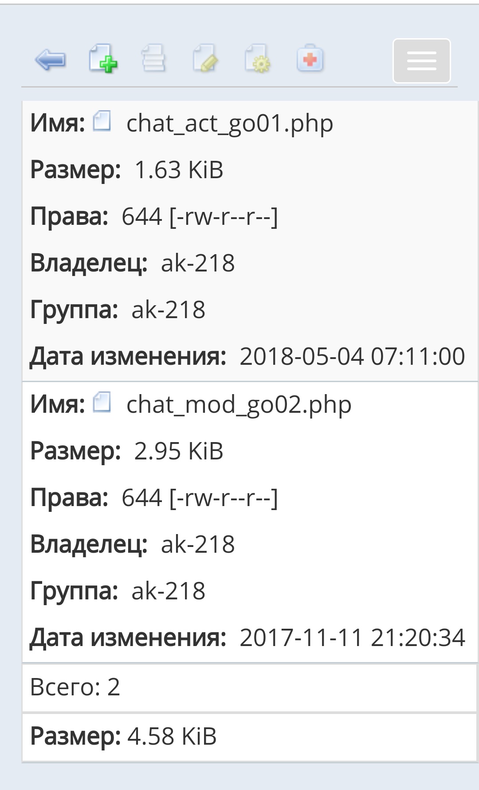Click the file icon beside chat_mod_go02.php
The image size is (479, 790).
pos(102,403)
